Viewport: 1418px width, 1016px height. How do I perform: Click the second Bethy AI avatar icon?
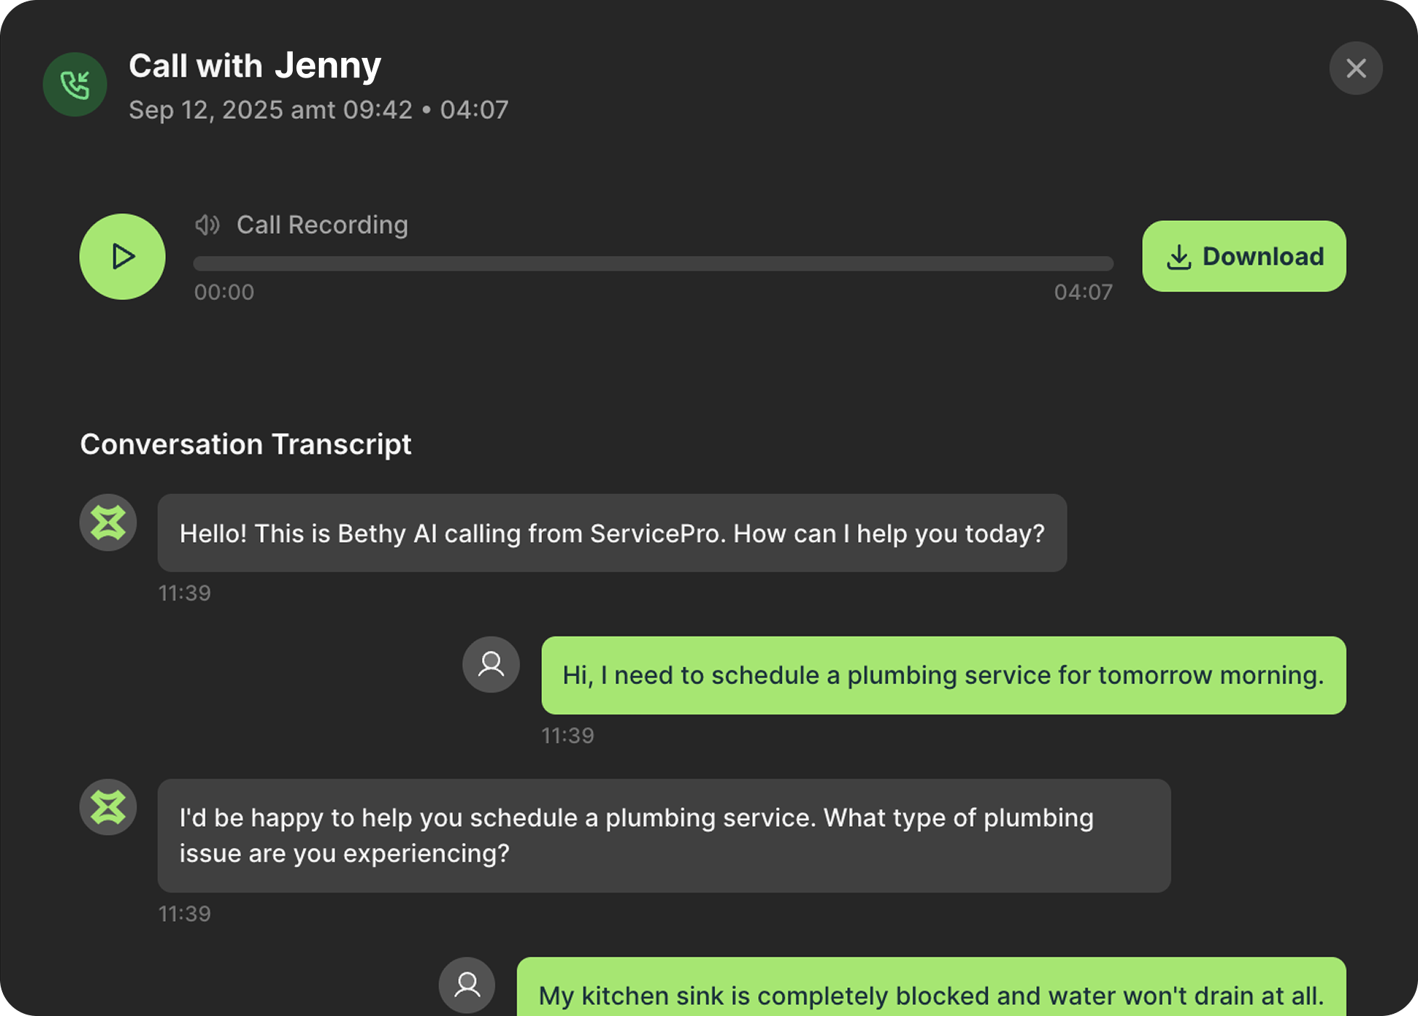pyautogui.click(x=108, y=807)
